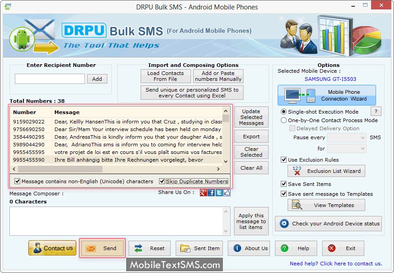This screenshot has width=394, height=273.
Task: Click Add or Paste numbers Manually
Action: click(x=218, y=76)
